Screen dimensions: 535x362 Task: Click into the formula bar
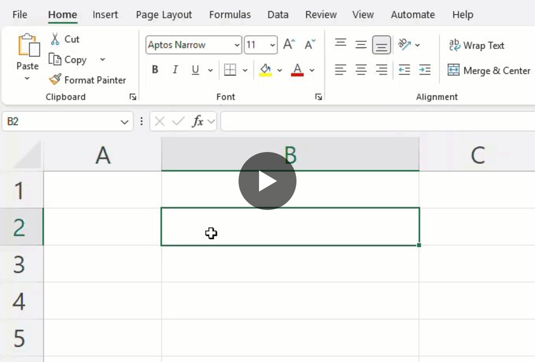[378, 121]
